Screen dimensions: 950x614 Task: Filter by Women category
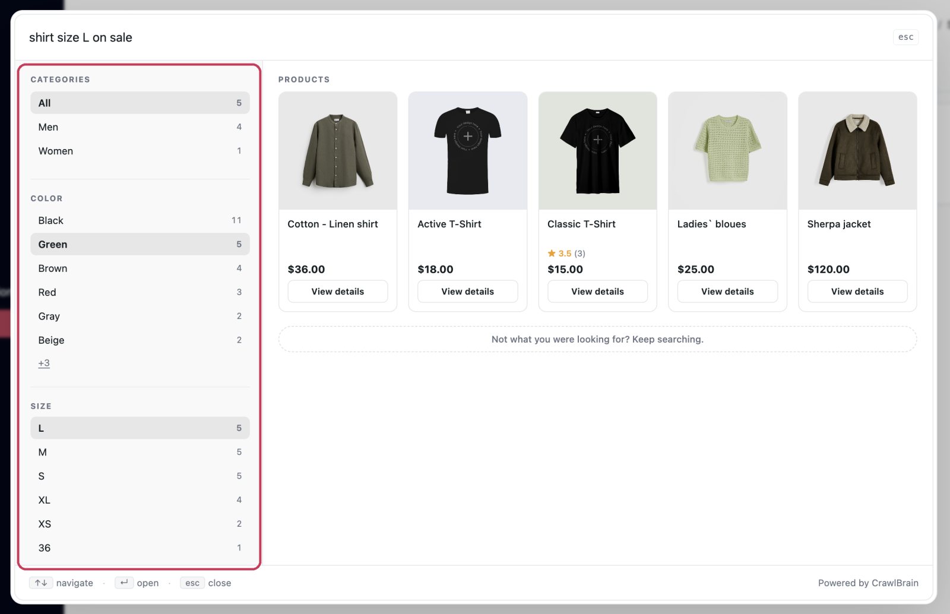[140, 151]
